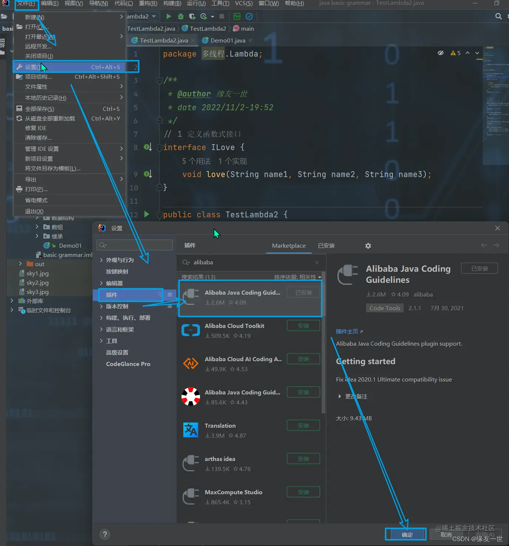Viewport: 509px width, 546px height.
Task: Click the profiler run icon in toolbar
Action: pos(204,16)
